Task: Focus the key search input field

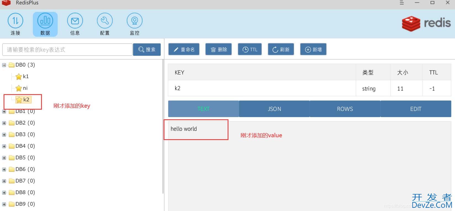Action: click(x=67, y=49)
